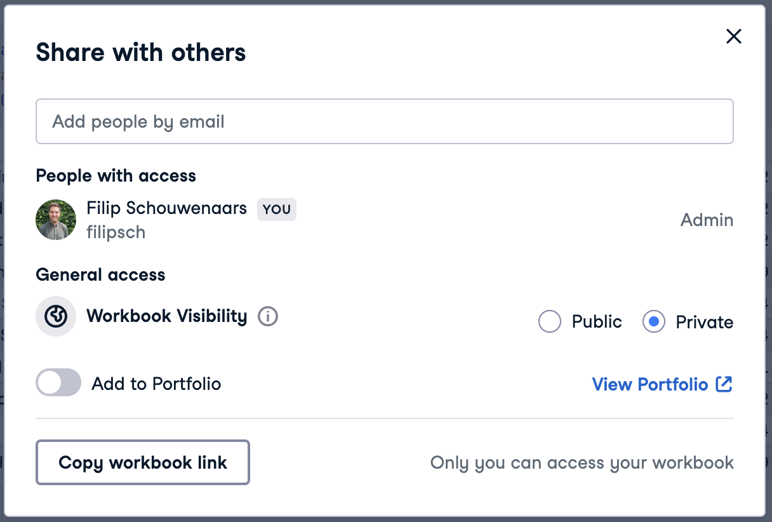The height and width of the screenshot is (522, 772).
Task: Select the Private visibility radio button
Action: pyautogui.click(x=653, y=322)
